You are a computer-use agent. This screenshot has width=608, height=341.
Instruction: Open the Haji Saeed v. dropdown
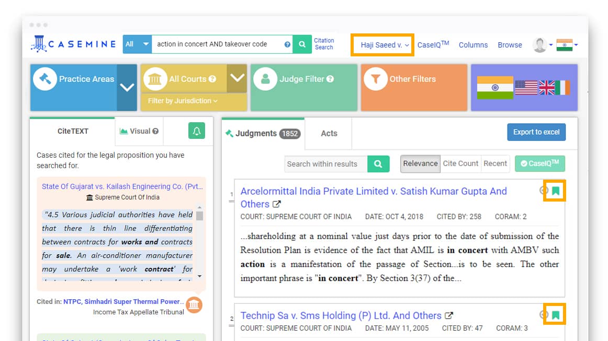point(385,45)
